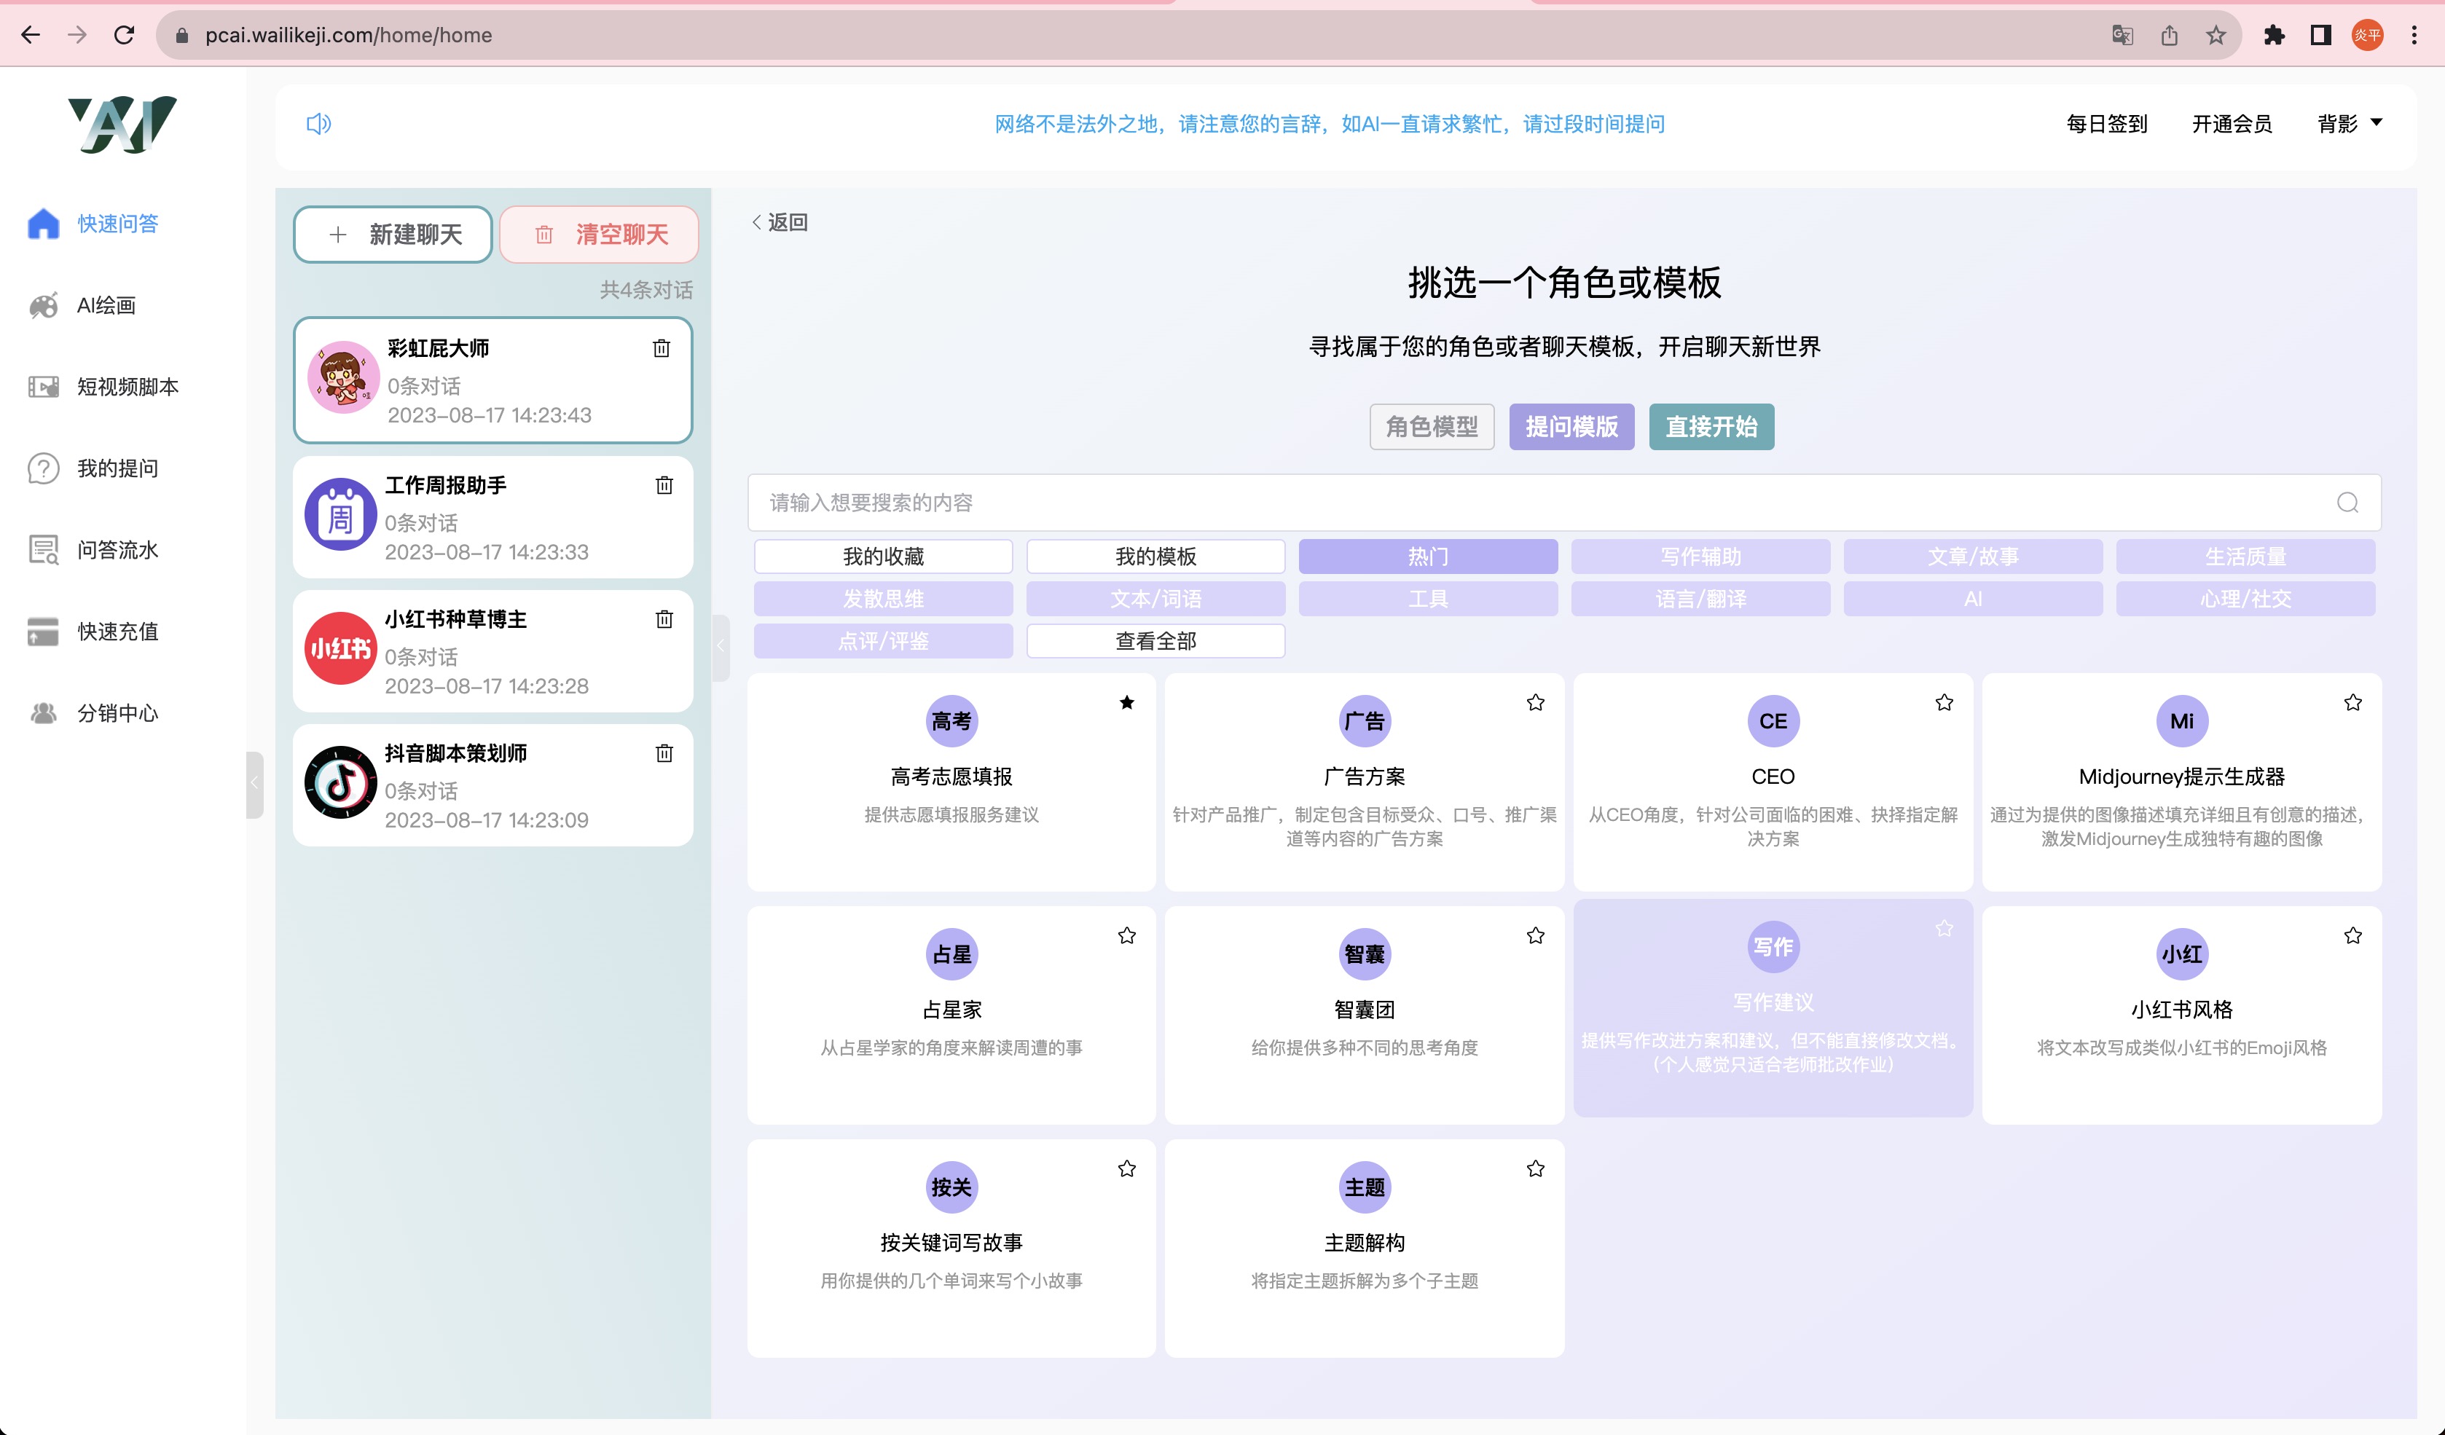Favorite 写作建议 star

1944,929
